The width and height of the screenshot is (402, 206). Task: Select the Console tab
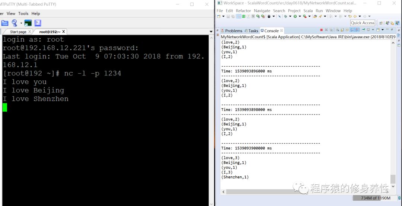pos(271,31)
